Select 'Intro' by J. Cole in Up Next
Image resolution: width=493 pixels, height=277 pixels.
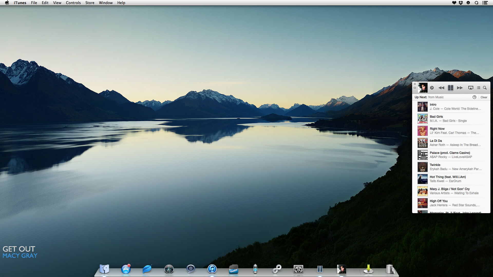point(451,107)
